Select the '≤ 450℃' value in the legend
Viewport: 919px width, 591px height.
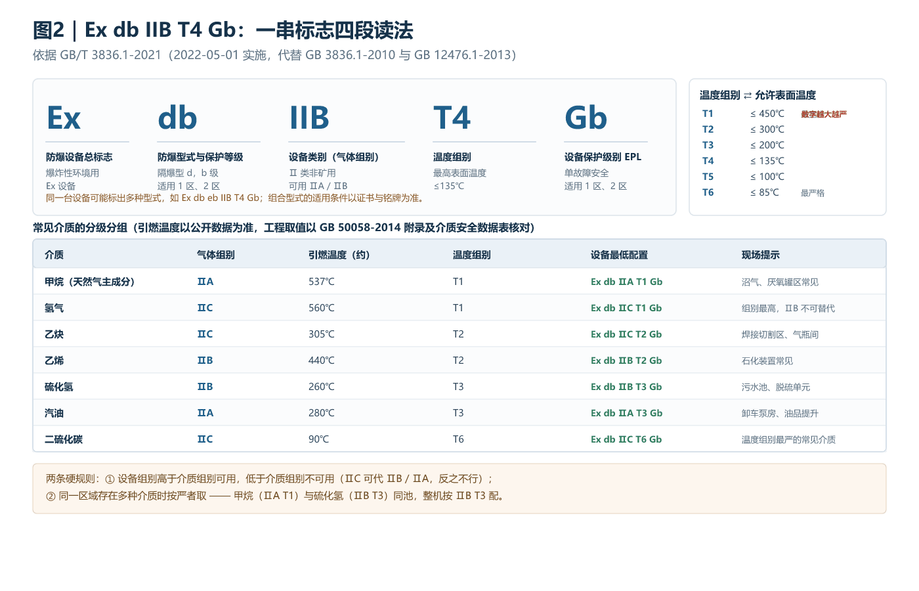coord(767,114)
